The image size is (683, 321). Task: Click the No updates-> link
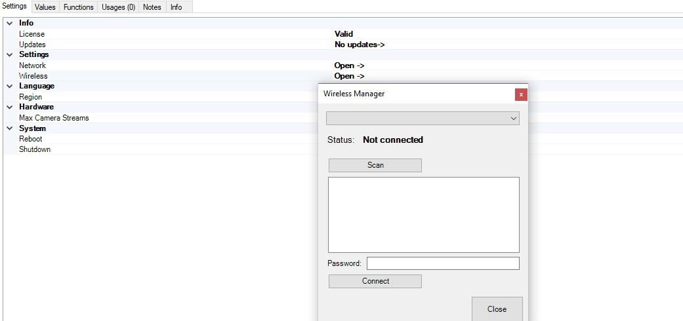359,45
